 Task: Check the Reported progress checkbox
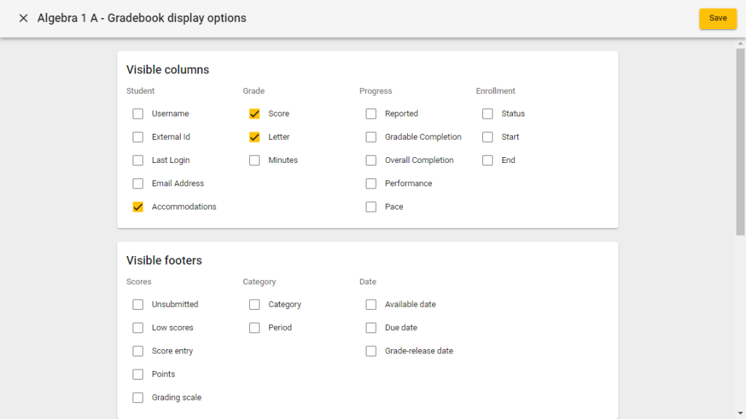coord(371,113)
